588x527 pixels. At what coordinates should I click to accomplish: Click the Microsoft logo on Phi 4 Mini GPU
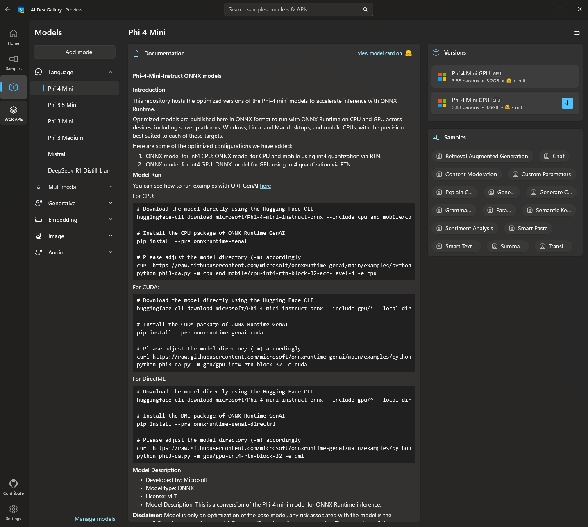(x=442, y=77)
